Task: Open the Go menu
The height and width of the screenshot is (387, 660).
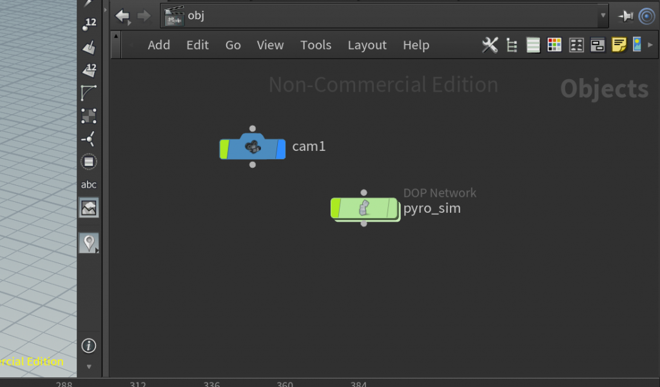Action: (233, 45)
